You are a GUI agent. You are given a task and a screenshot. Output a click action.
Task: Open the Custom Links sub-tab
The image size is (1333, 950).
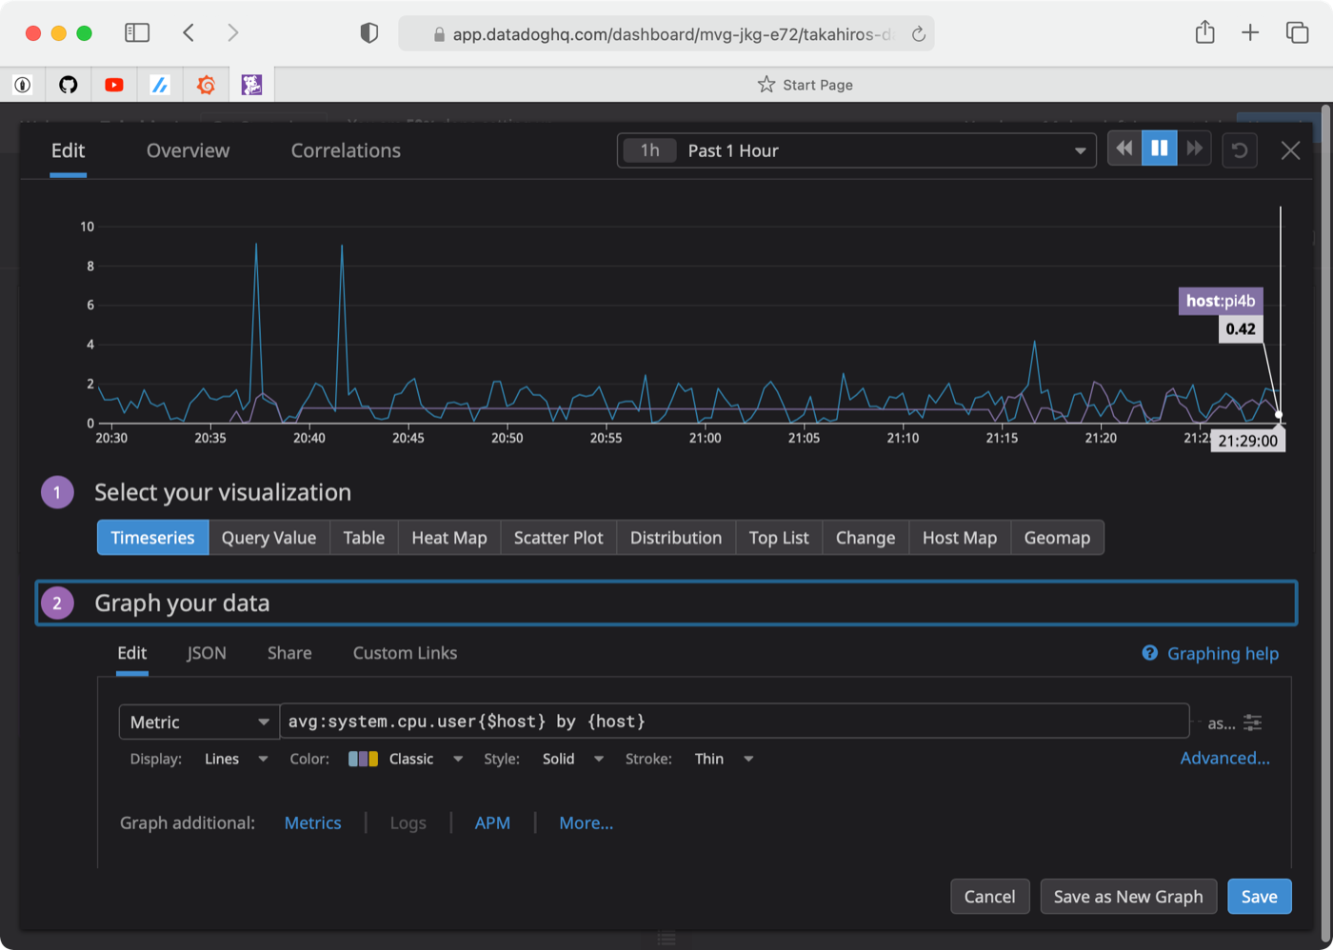405,653
